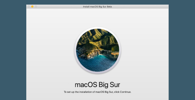The height and width of the screenshot is (100, 195).
Task: Click the disabled close button in title bar
Action: [29, 6]
